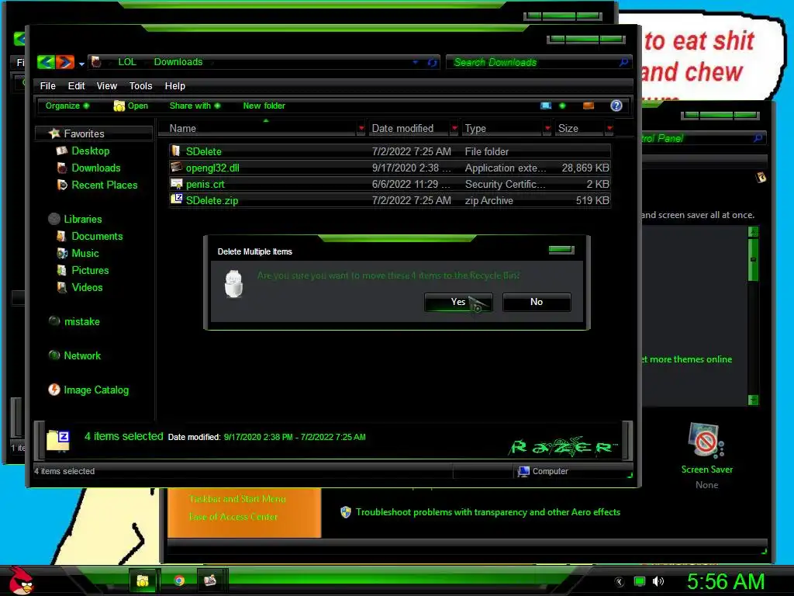This screenshot has height=596, width=794.
Task: Click the 5:56 AM clock
Action: [726, 581]
